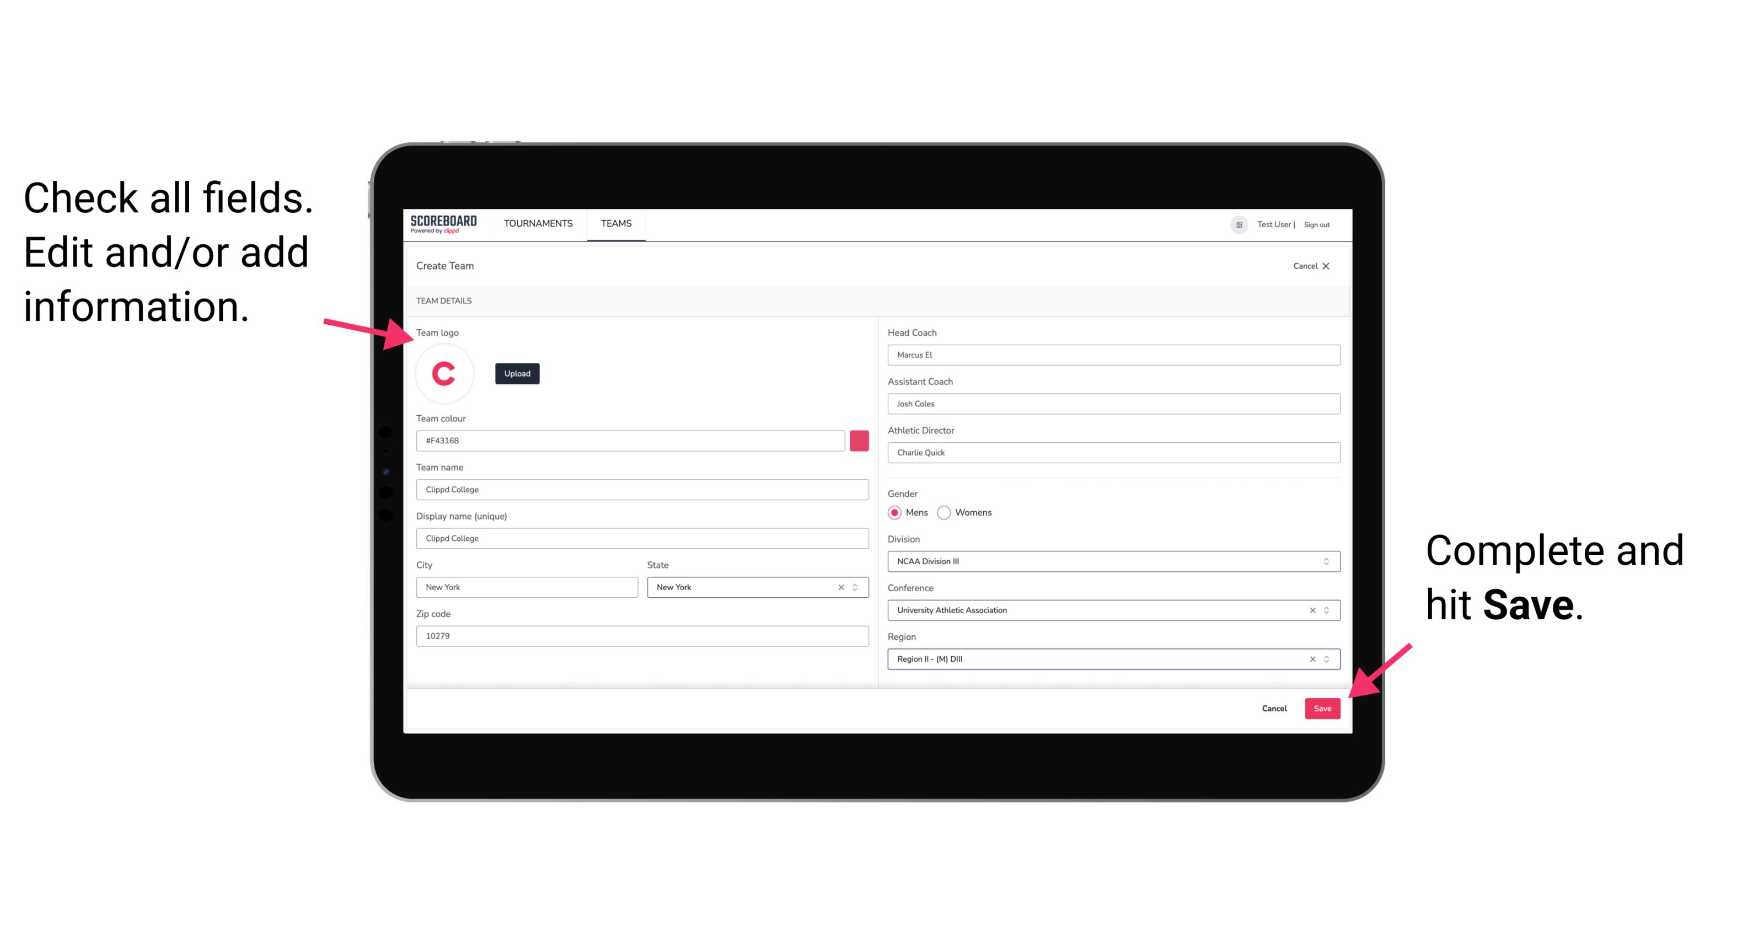Click the red color swatch for team colour

[860, 439]
